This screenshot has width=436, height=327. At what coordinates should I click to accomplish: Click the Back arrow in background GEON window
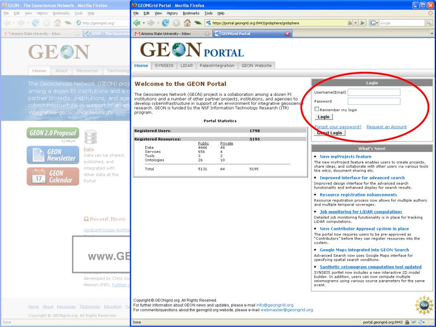[7, 23]
